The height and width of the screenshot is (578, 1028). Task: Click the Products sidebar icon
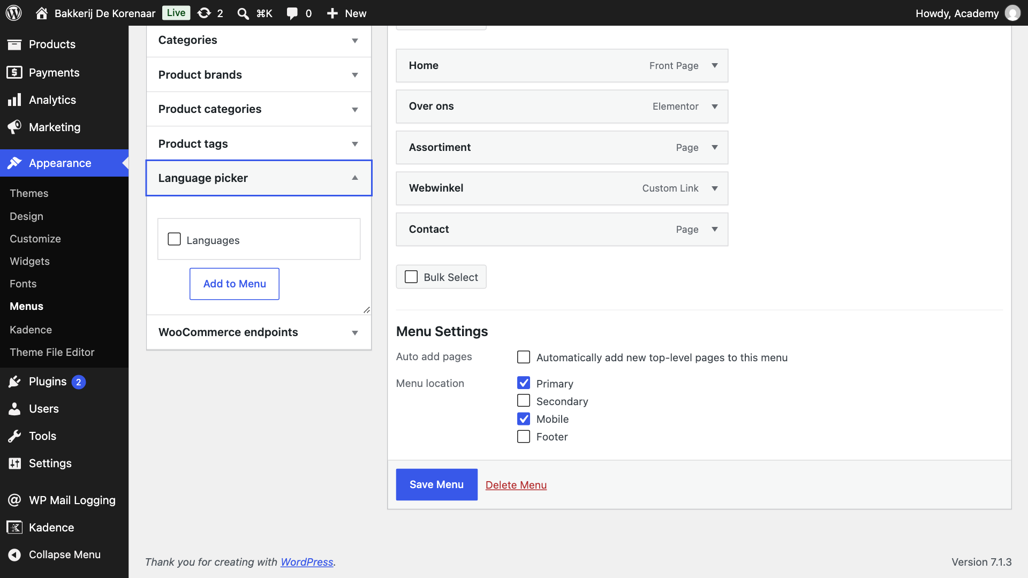pyautogui.click(x=14, y=44)
